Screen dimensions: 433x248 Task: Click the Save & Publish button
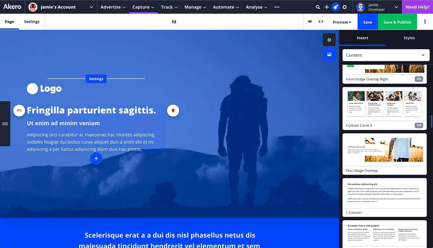(397, 22)
